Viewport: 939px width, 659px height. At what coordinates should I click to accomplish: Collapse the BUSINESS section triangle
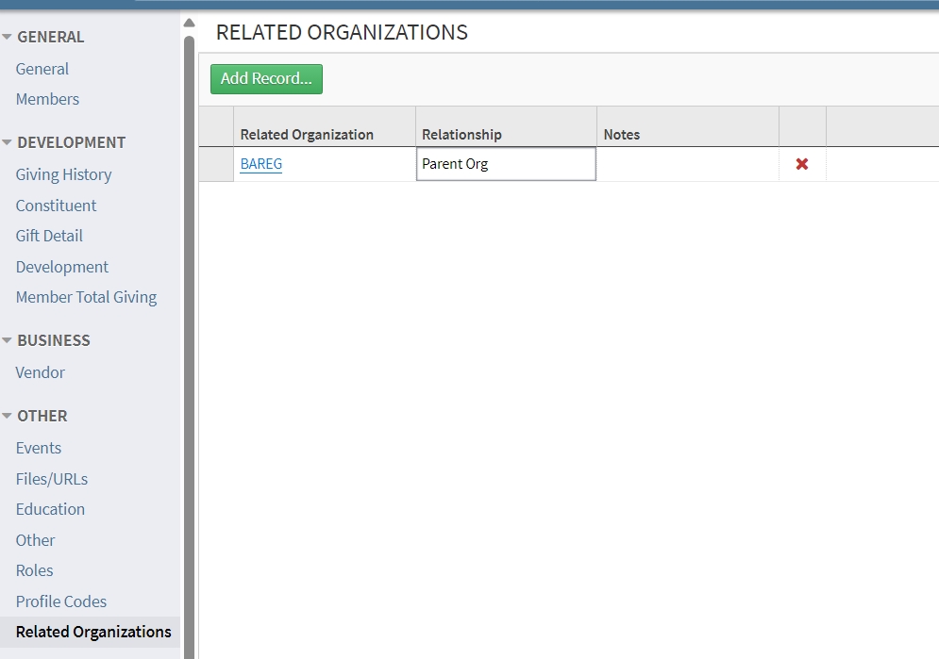(8, 338)
